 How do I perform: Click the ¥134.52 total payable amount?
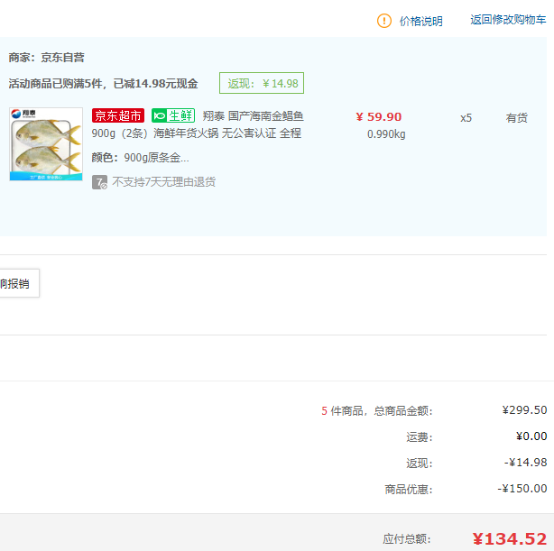click(x=509, y=538)
